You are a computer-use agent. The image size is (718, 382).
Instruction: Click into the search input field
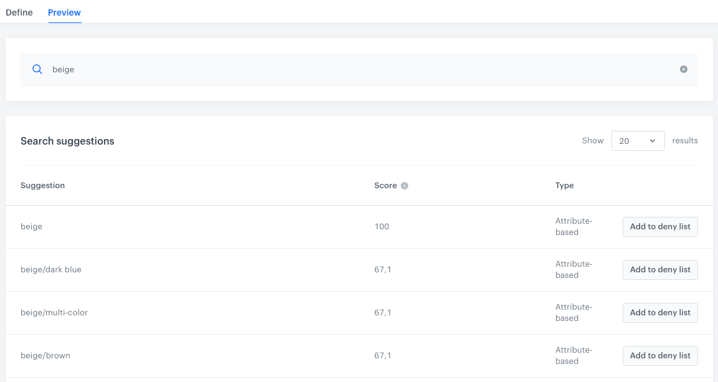249,69
